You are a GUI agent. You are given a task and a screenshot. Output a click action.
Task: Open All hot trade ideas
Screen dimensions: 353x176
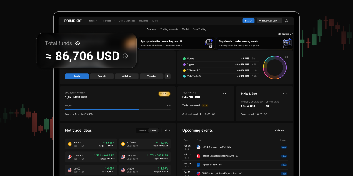pyautogui.click(x=167, y=131)
